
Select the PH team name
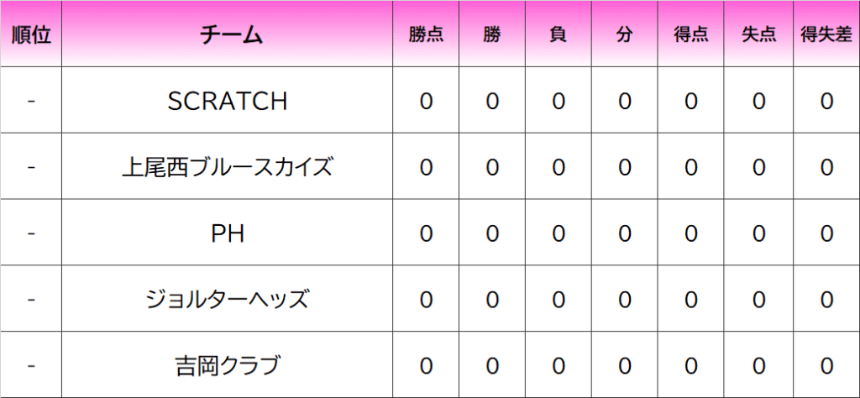tap(228, 233)
